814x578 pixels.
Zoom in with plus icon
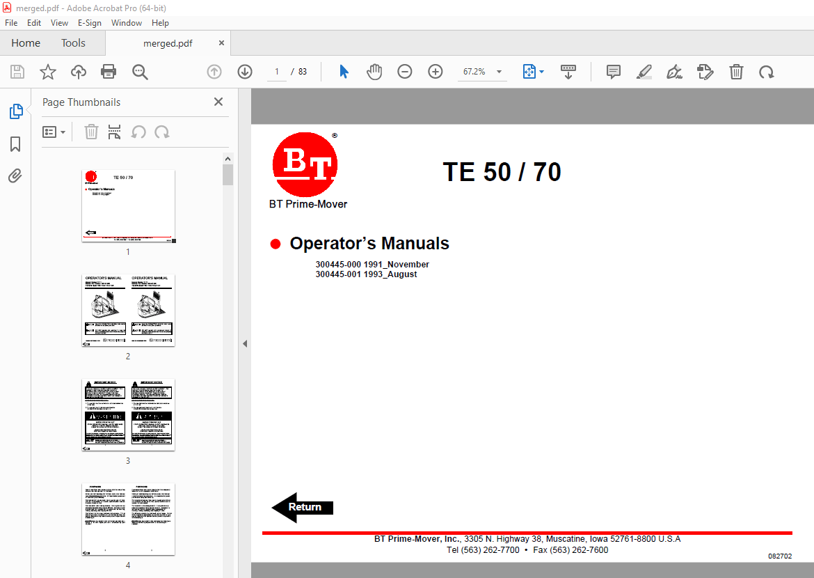(x=435, y=72)
